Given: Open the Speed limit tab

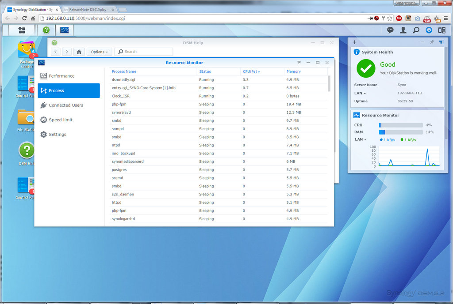Looking at the screenshot, I should (x=69, y=120).
